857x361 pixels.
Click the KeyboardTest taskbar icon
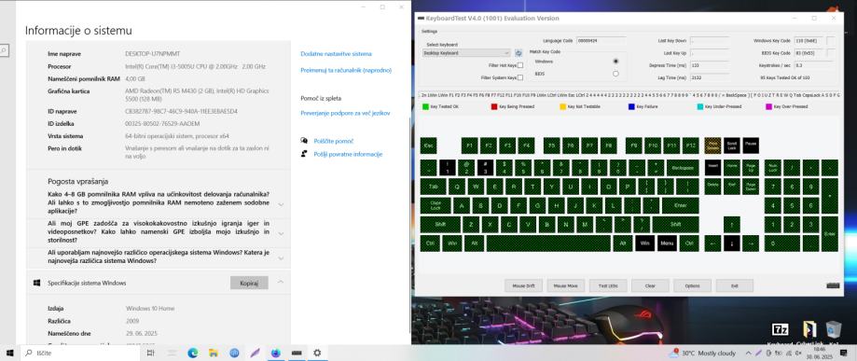[x=297, y=354]
